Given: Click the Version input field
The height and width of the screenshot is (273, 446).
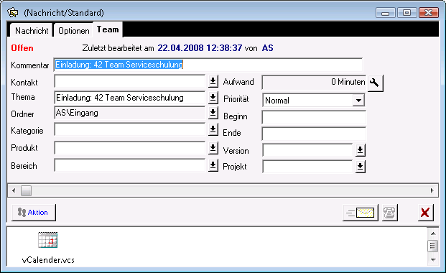Looking at the screenshot, I should point(307,150).
